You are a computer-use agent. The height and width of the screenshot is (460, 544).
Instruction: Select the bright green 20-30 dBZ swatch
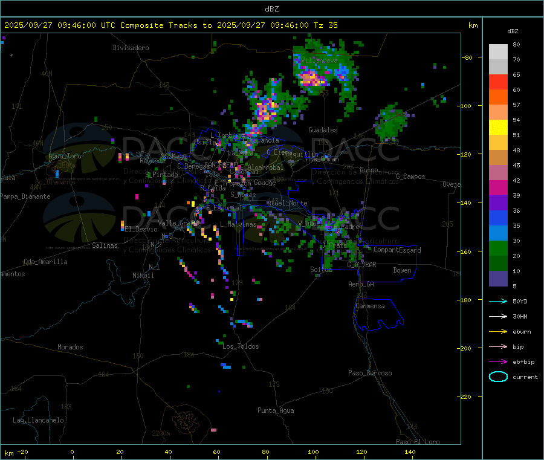pos(498,248)
